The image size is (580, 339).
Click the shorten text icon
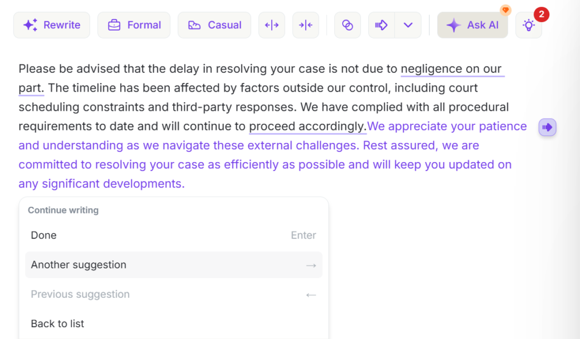click(x=306, y=25)
